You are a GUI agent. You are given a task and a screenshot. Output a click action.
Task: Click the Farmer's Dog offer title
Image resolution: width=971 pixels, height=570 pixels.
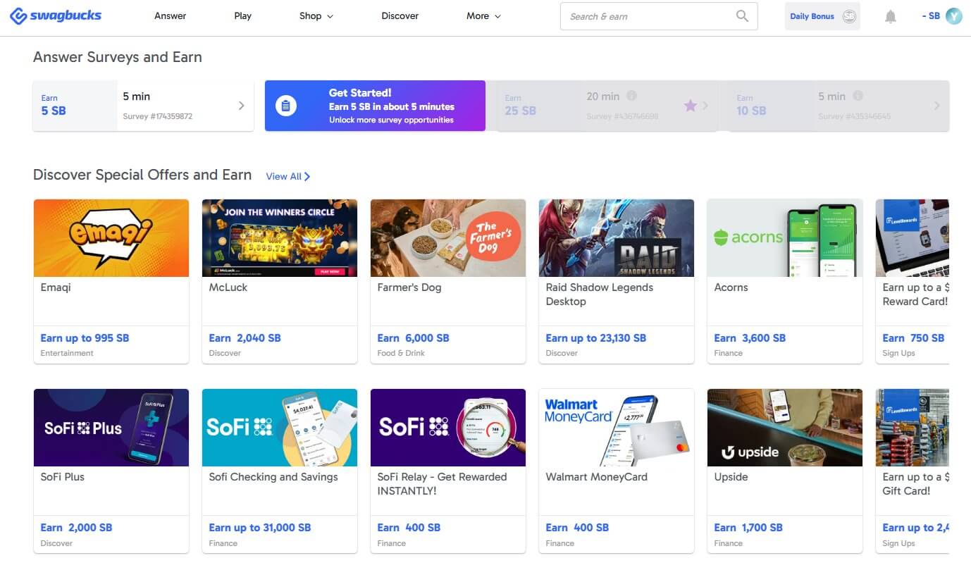409,287
